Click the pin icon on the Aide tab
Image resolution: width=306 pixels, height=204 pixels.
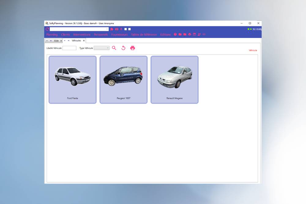pyautogui.click(x=51, y=41)
